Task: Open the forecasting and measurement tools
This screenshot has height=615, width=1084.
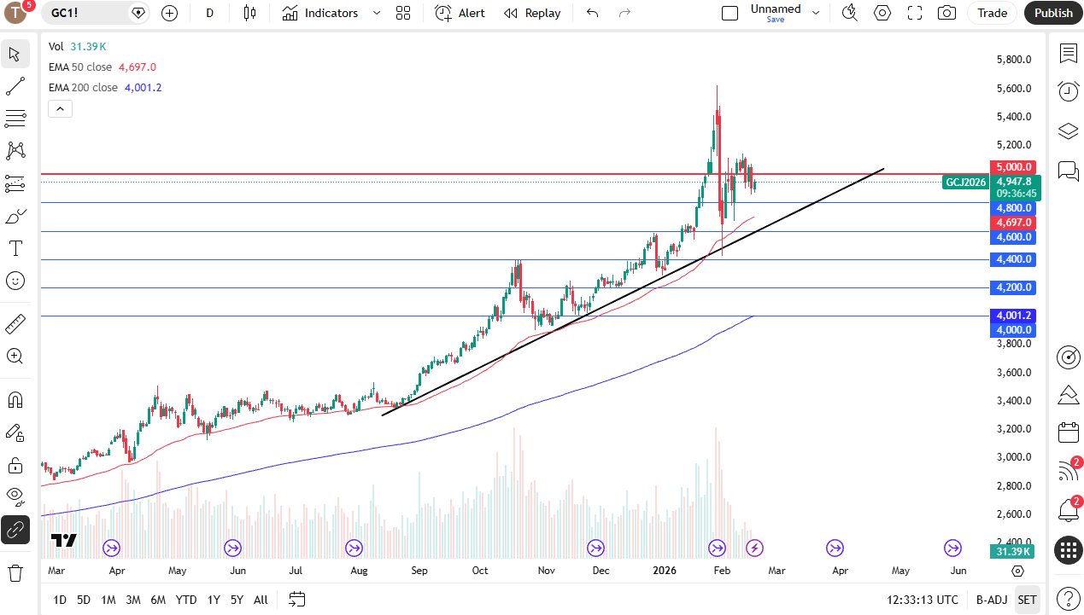Action: tap(15, 183)
